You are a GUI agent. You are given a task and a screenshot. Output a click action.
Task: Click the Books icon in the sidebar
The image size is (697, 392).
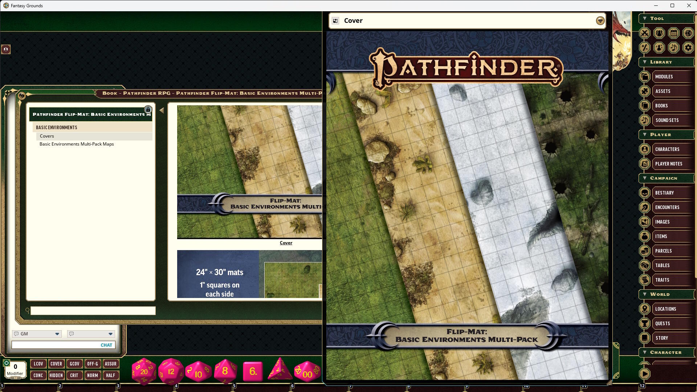click(645, 106)
